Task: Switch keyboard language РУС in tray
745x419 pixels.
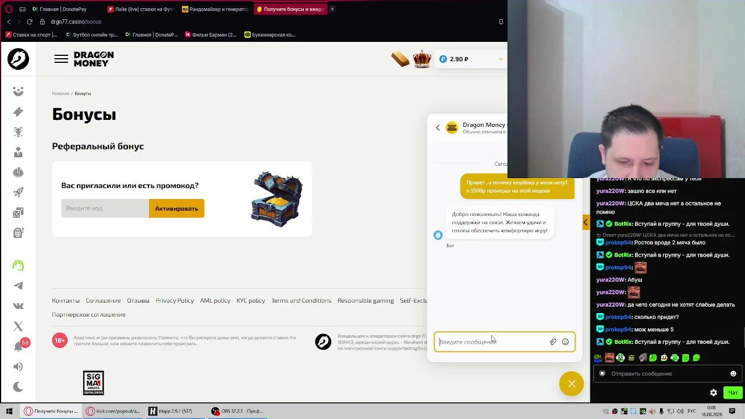Action: tap(693, 411)
